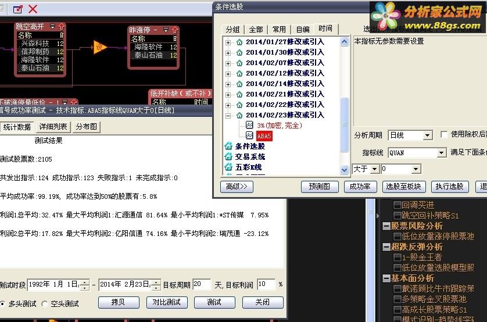The height and width of the screenshot is (322, 487).
Task: Select 泰山石油 row in 昨涨停 list
Action: [x=154, y=55]
